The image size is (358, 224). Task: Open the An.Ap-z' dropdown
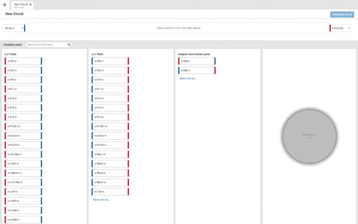[x=14, y=28]
